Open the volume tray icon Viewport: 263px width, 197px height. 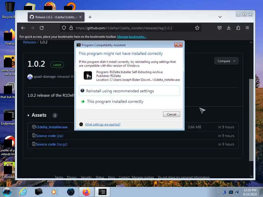(x=237, y=192)
